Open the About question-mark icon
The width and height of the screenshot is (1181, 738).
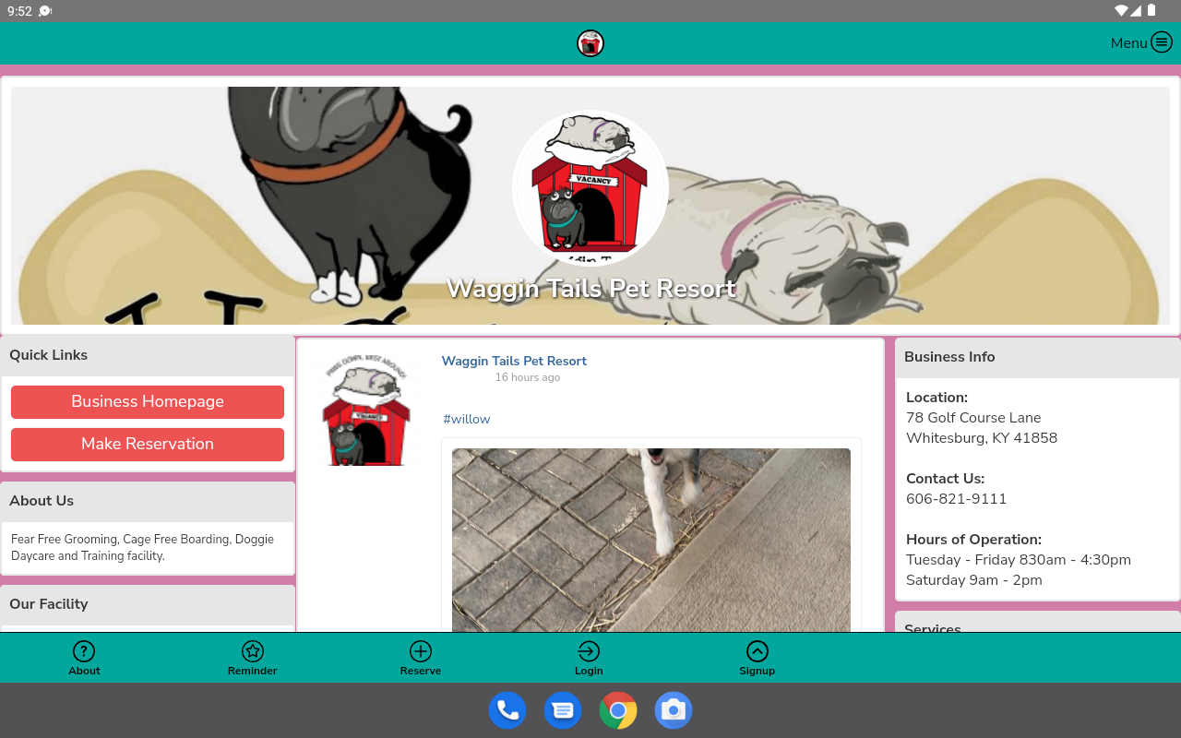click(x=84, y=651)
